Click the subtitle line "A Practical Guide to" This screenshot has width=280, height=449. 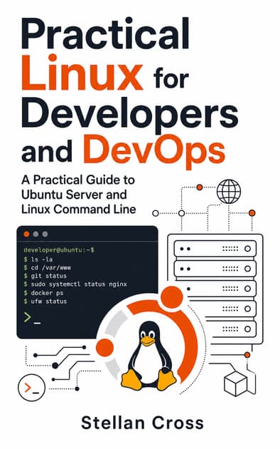pyautogui.click(x=78, y=180)
